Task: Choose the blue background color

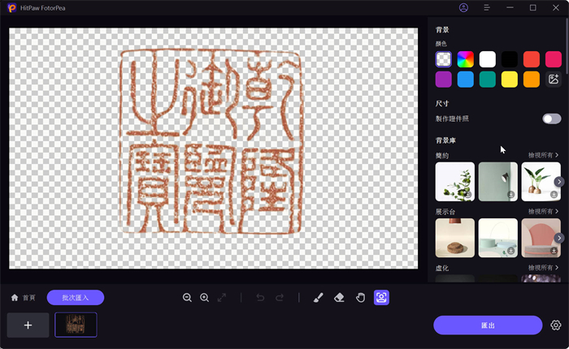Action: click(466, 80)
